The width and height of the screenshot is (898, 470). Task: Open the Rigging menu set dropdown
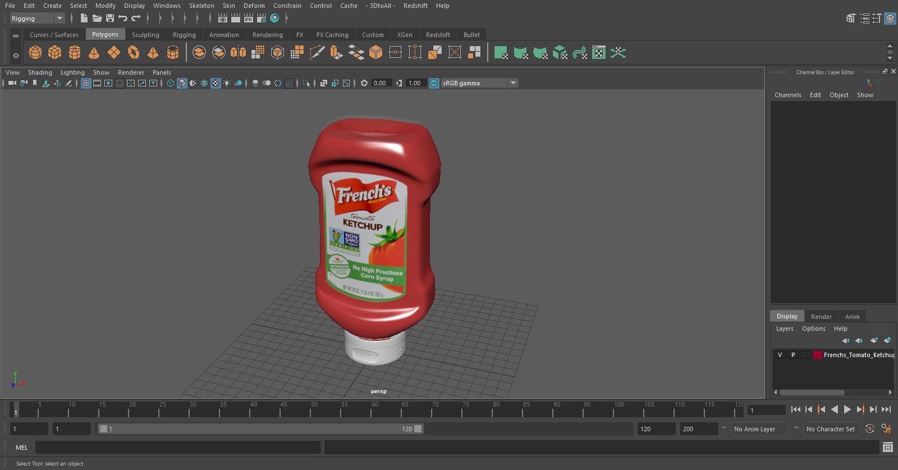38,19
